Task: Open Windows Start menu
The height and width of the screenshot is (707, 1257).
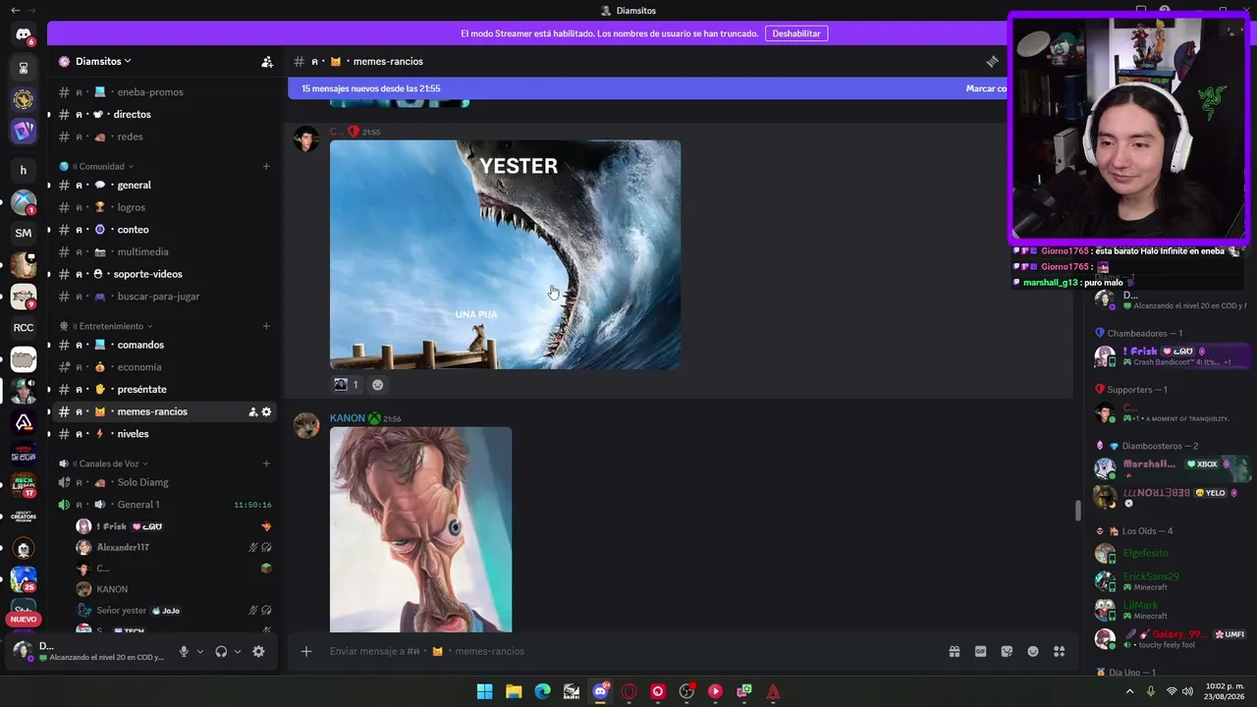Action: (x=484, y=691)
